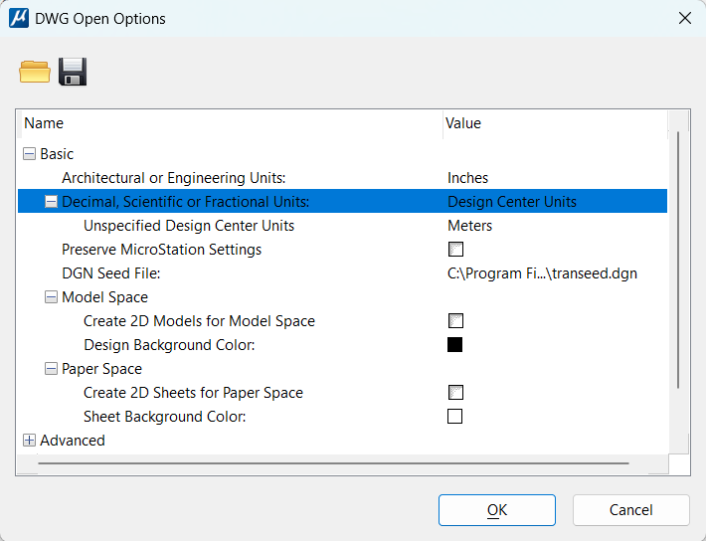
Task: Change the Meters value for Unspecified Units
Action: tap(470, 226)
